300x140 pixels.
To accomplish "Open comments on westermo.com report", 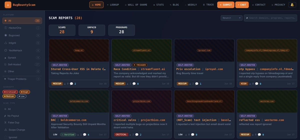I will 261,135.
